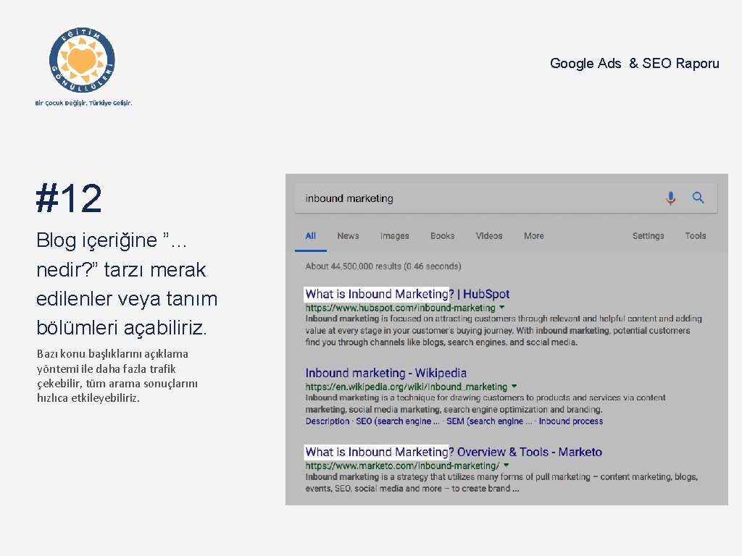
Task: Switch to the News tab
Action: 348,235
